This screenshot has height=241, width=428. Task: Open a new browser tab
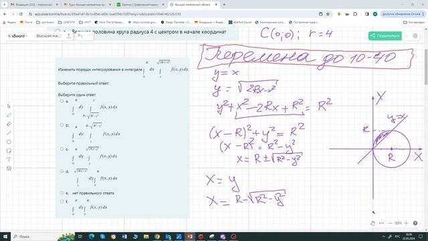pyautogui.click(x=224, y=5)
